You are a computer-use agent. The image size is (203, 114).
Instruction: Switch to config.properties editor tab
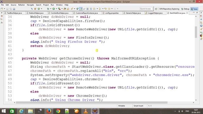(x=112, y=13)
